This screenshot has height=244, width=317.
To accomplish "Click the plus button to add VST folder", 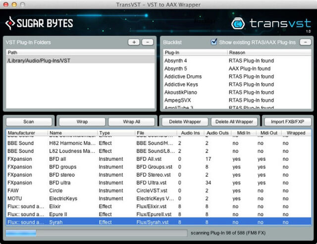I will pyautogui.click(x=134, y=43).
